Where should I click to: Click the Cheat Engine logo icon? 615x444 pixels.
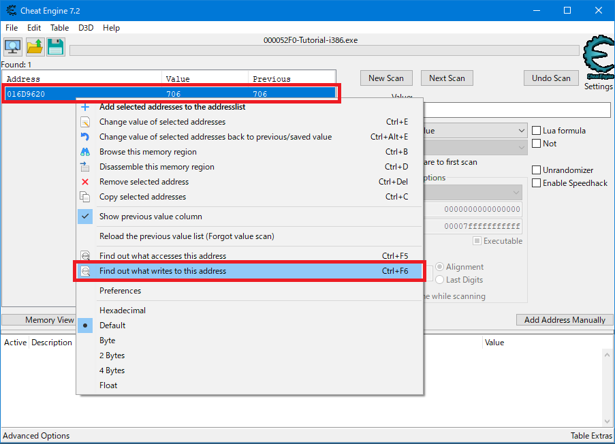pos(599,57)
